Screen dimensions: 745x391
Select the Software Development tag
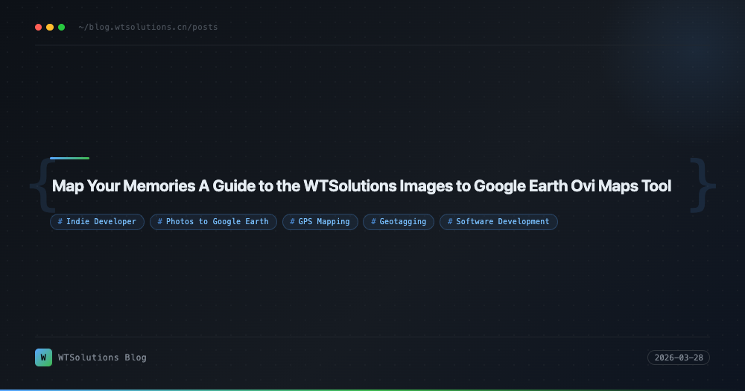click(498, 222)
